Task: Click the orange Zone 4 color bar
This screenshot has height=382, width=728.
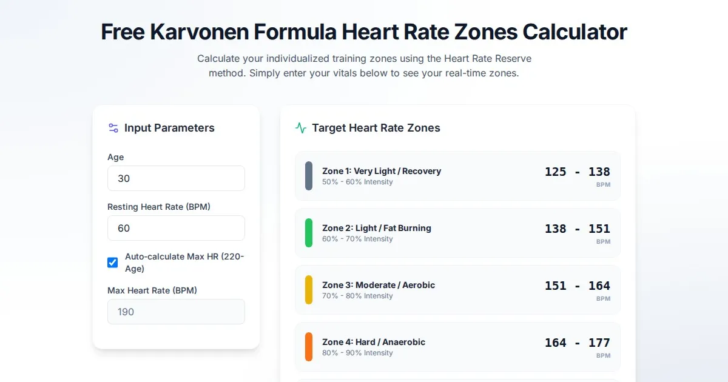Action: 309,347
